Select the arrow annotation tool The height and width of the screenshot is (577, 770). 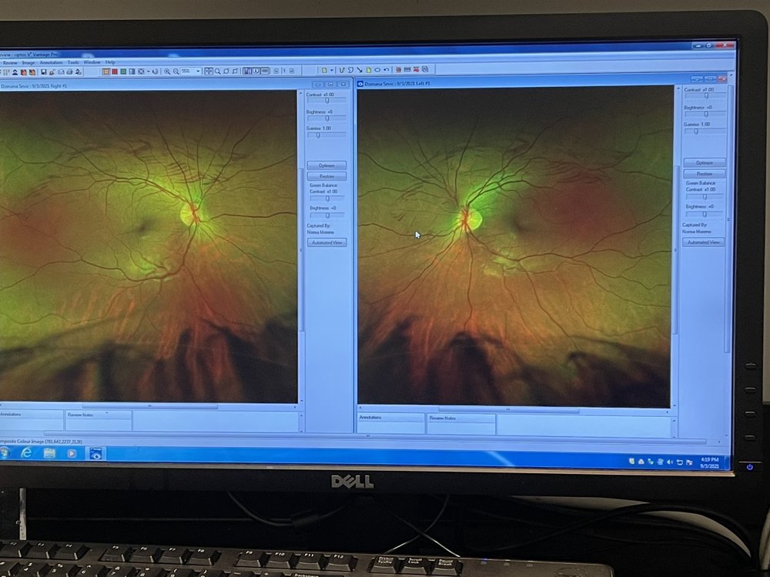[360, 70]
